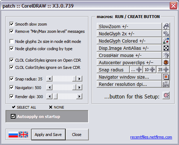Increase Render dpi with right arrow
Image resolution: width=179 pixels, height=145 pixels.
coord(79,96)
